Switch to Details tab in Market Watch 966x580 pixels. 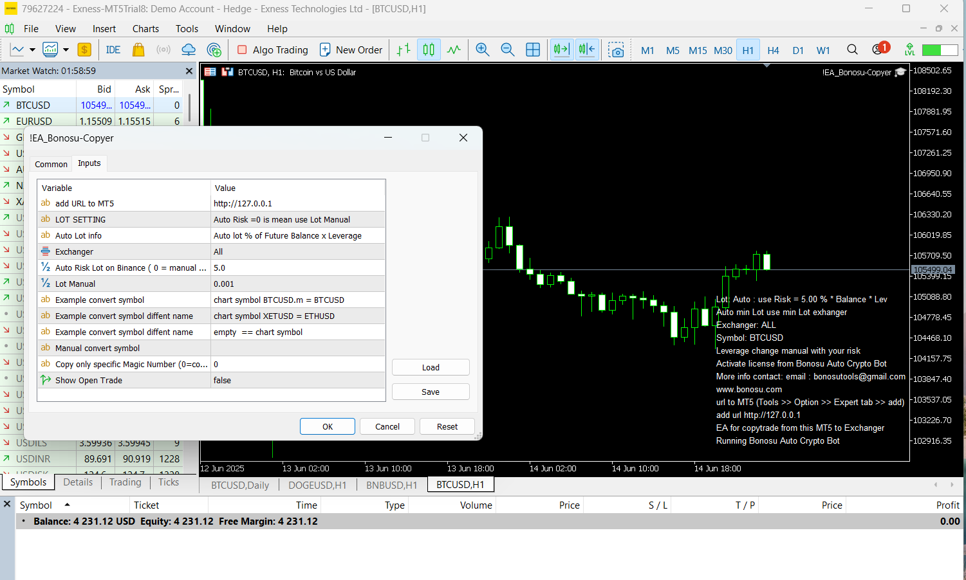pyautogui.click(x=78, y=482)
